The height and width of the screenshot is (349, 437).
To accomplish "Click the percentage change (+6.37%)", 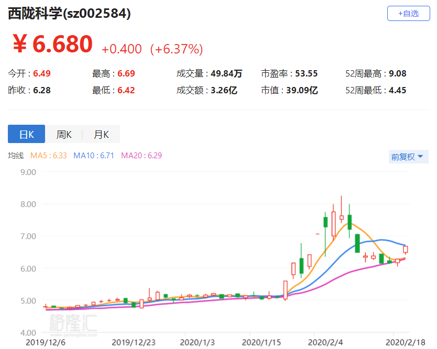I will (x=177, y=49).
